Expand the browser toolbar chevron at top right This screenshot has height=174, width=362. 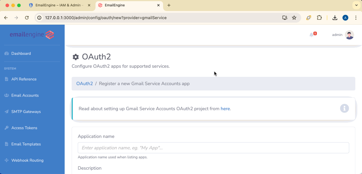[x=356, y=5]
